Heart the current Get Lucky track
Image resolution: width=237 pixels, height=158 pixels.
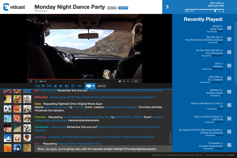click(x=215, y=11)
